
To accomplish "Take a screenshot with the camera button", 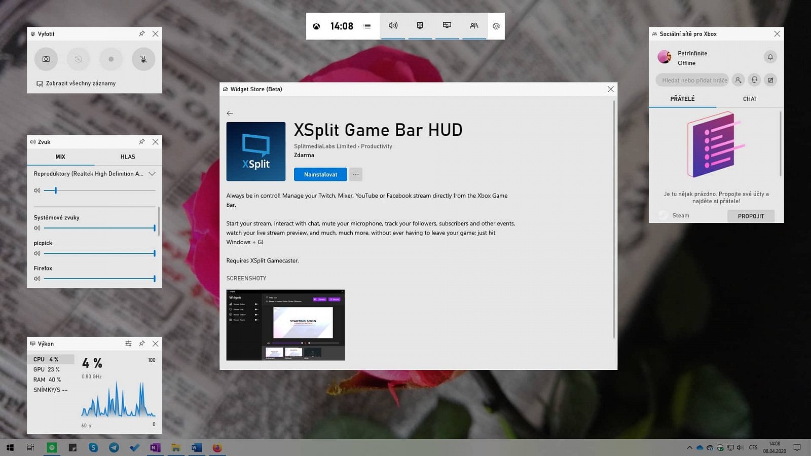I will pos(46,59).
